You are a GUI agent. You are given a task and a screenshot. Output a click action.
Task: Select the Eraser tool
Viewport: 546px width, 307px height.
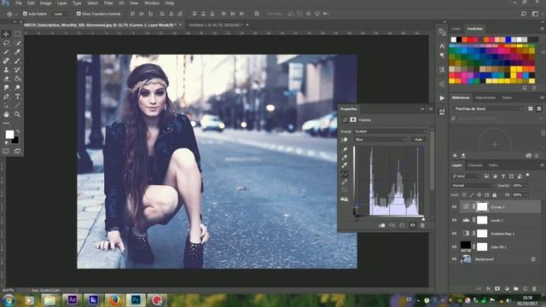pos(6,78)
